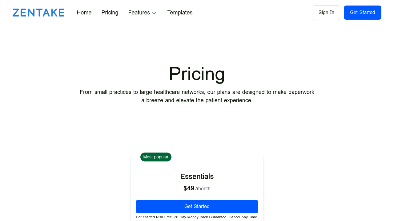Click the Most popular badge

pyautogui.click(x=156, y=157)
